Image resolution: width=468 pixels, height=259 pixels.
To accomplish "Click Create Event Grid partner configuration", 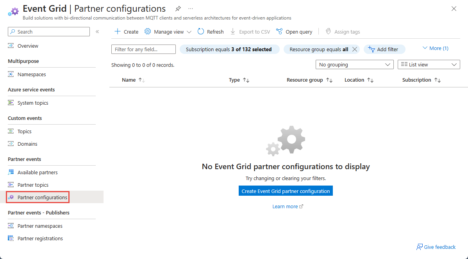I will click(x=286, y=191).
